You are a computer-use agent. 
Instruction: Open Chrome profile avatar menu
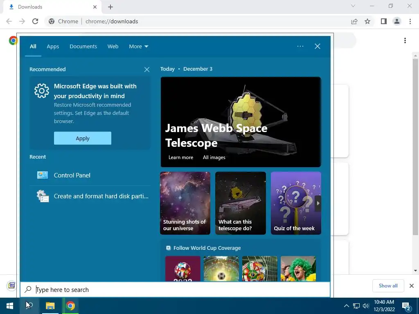[397, 21]
